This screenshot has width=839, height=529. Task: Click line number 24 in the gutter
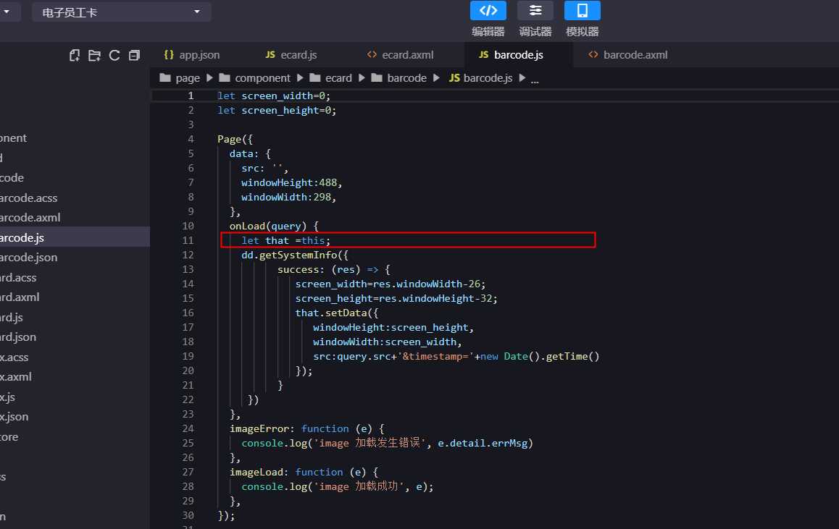[x=188, y=428]
